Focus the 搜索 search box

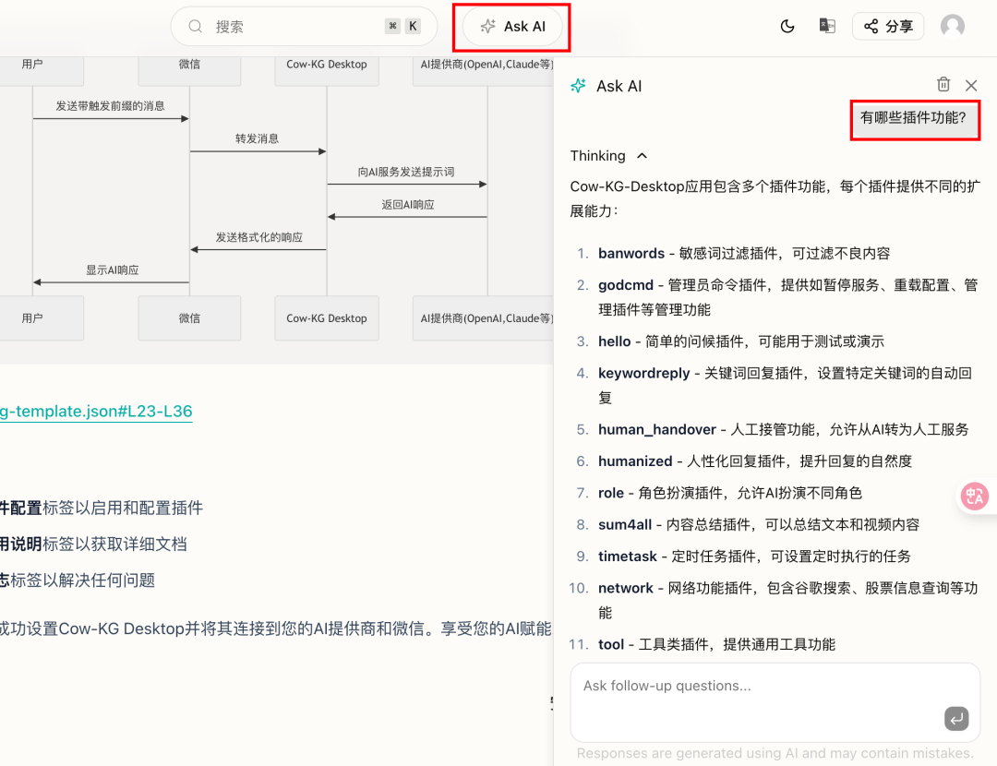coord(304,26)
